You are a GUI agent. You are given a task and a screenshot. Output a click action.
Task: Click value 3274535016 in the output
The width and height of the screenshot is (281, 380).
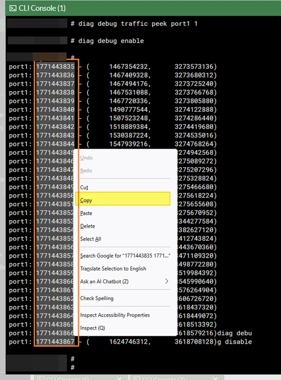194,135
